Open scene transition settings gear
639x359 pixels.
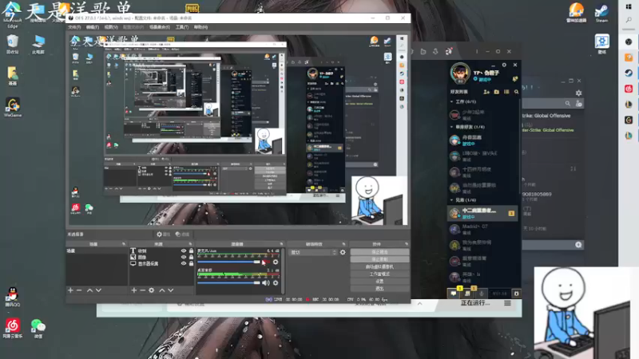343,252
